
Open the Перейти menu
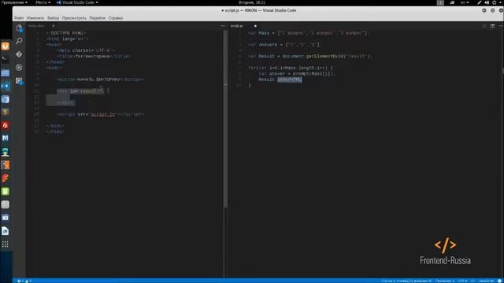98,18
